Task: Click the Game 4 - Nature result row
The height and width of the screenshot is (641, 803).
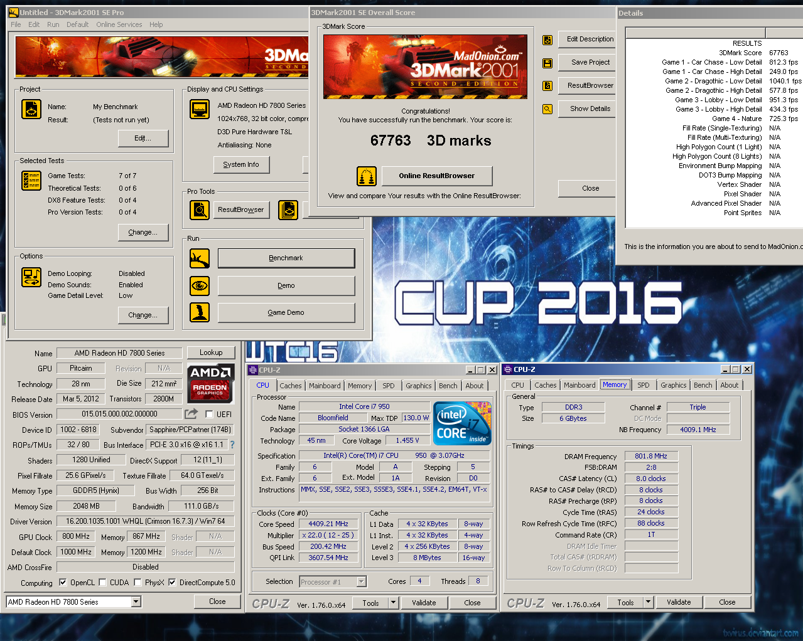Action: pos(714,119)
